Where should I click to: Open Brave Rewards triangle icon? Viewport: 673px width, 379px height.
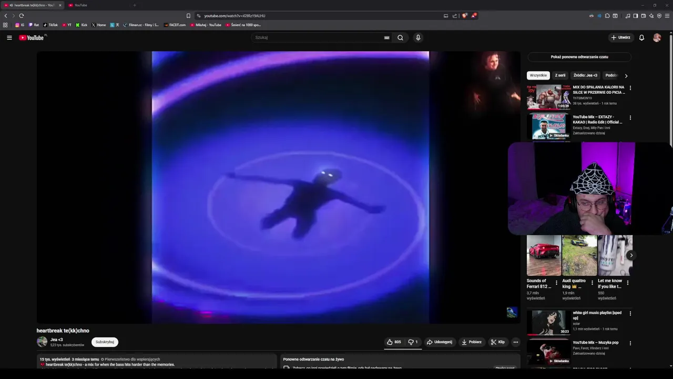point(474,16)
